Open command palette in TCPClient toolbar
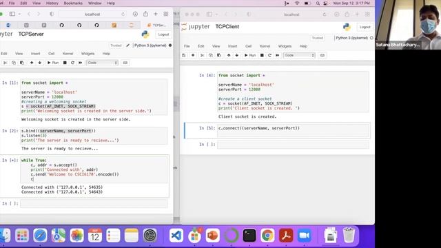Viewport: 441px width, 248px height. (322, 55)
